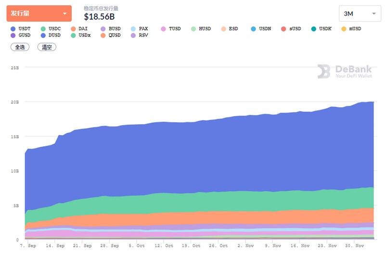This screenshot has height=256, width=385.
Task: Select the GUSD legend item
Action: pos(21,35)
